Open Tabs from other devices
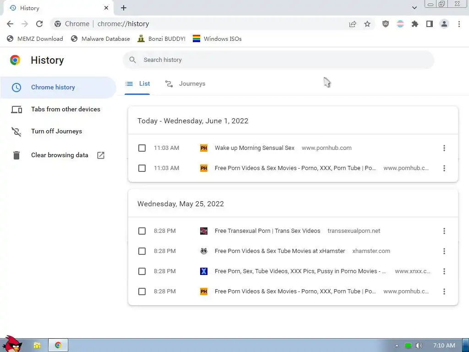This screenshot has height=352, width=469. click(58, 109)
